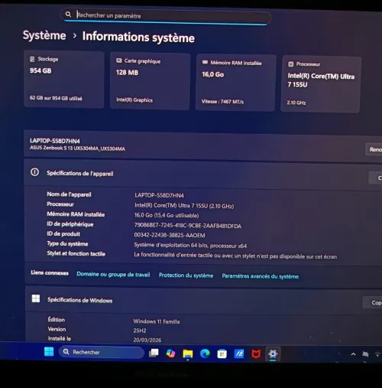The width and height of the screenshot is (382, 388).
Task: Copy the Windows specifications
Action: (x=373, y=302)
